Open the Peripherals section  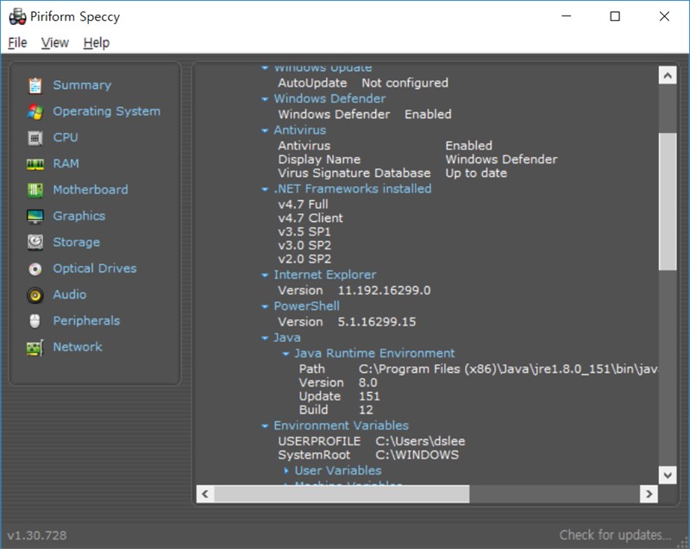pos(86,320)
